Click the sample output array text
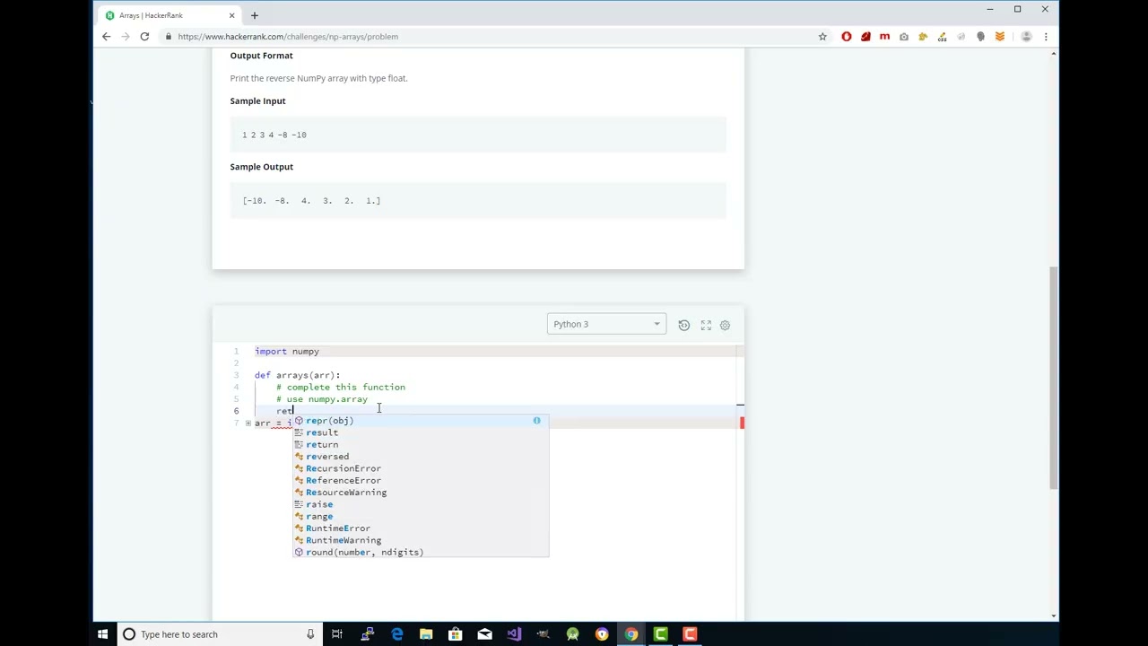Screen dimensions: 1148x646 click(311, 201)
